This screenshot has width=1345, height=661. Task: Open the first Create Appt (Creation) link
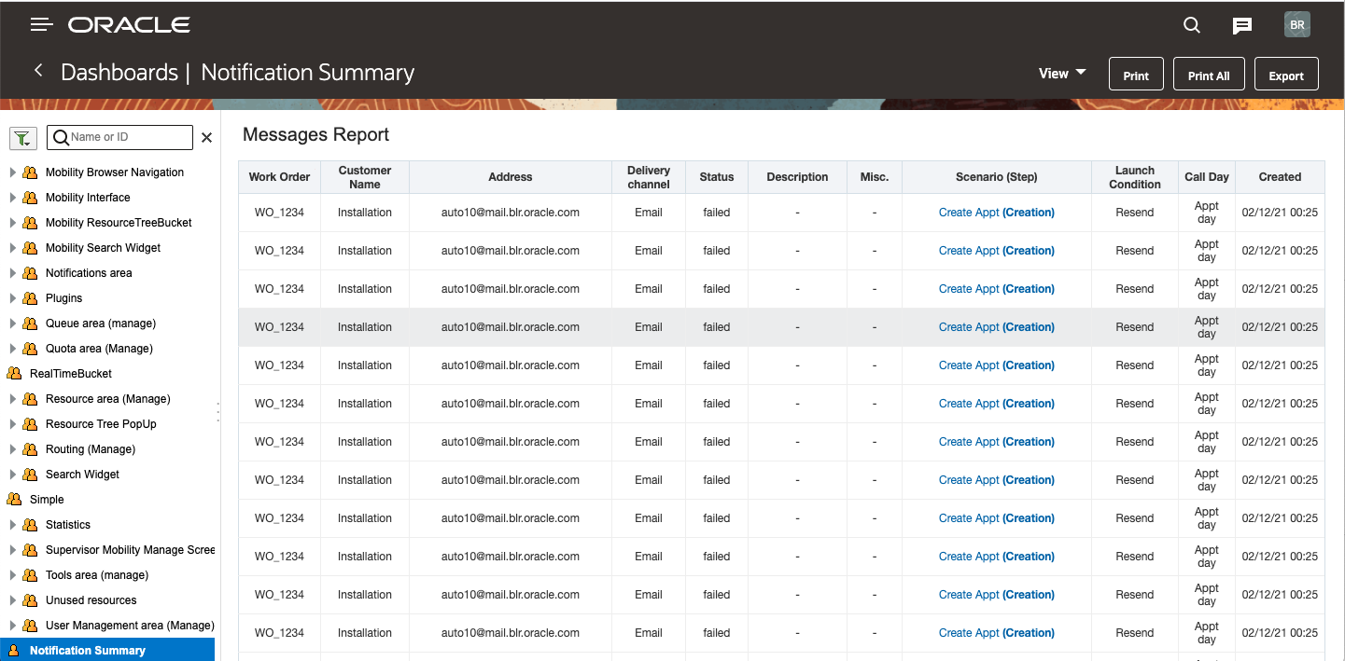[x=996, y=213]
